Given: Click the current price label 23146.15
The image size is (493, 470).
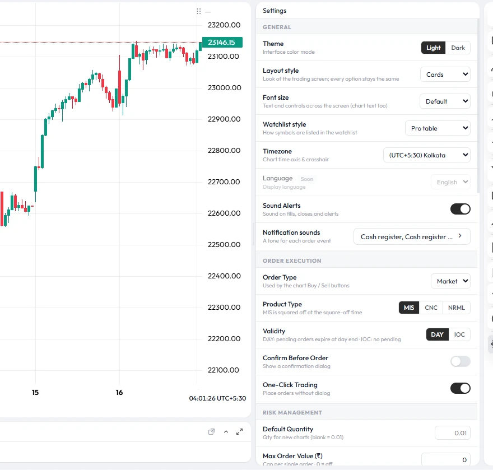Looking at the screenshot, I should (222, 43).
